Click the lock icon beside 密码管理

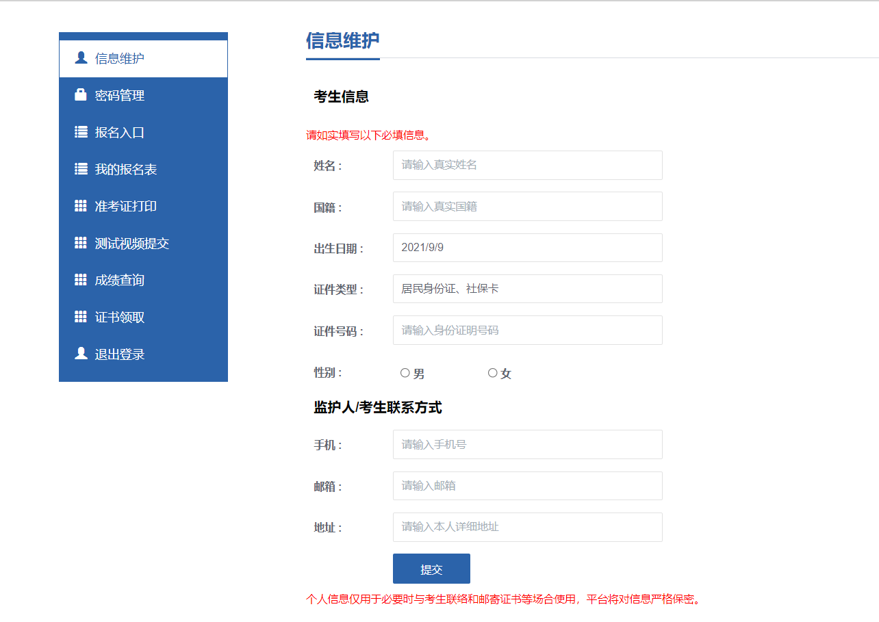[x=81, y=95]
